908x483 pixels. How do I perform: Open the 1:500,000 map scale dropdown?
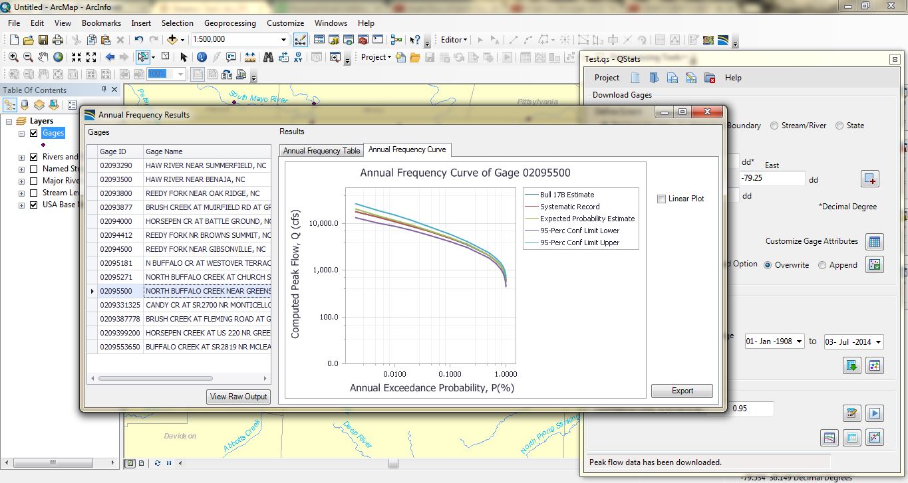[285, 40]
